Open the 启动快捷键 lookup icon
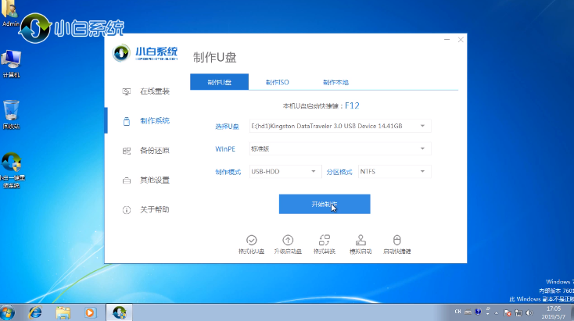574x321 pixels. pyautogui.click(x=396, y=241)
